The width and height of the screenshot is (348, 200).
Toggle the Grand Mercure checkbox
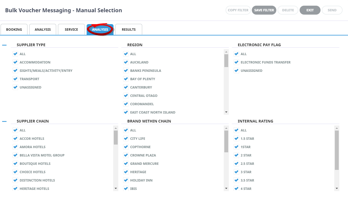tap(126, 164)
